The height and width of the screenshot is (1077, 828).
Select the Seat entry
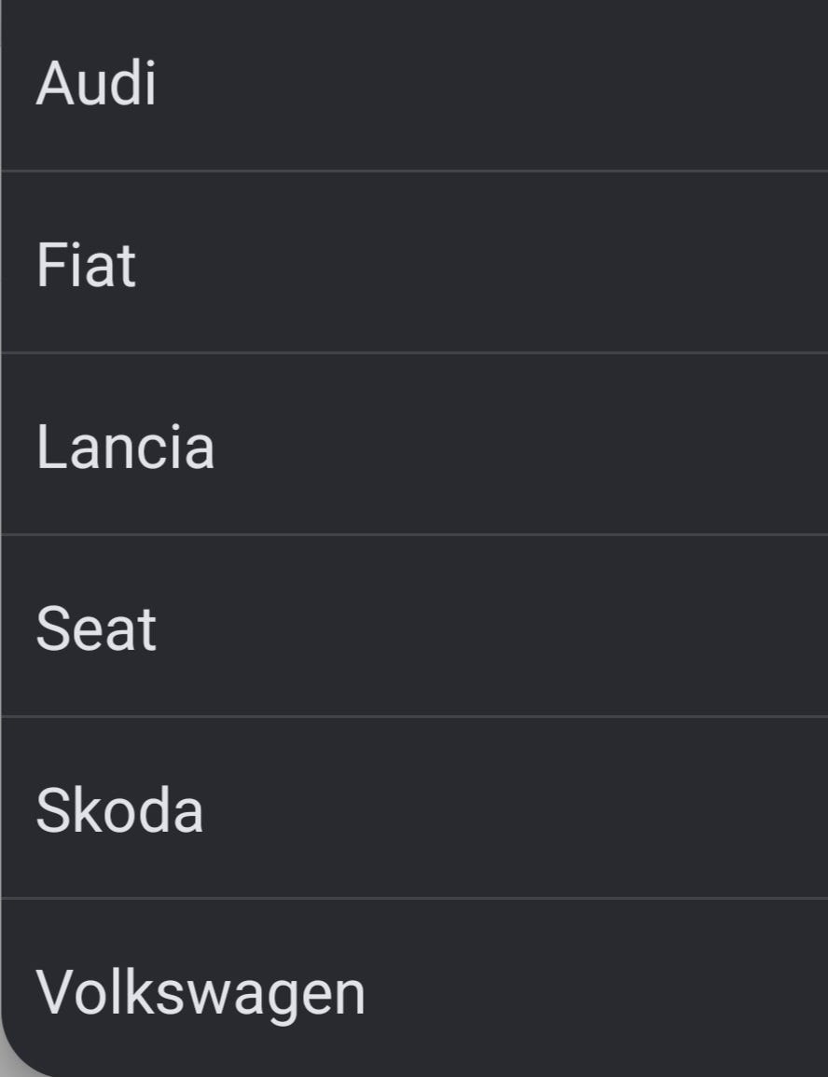pos(96,628)
